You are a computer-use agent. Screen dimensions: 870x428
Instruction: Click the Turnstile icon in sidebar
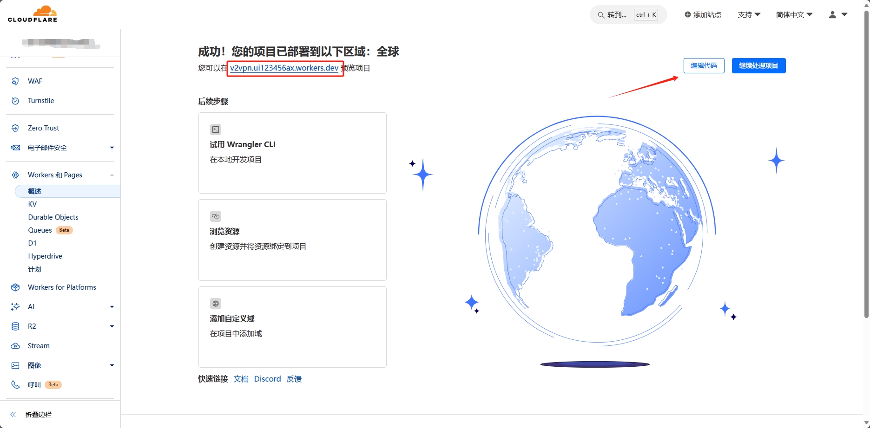[x=15, y=101]
